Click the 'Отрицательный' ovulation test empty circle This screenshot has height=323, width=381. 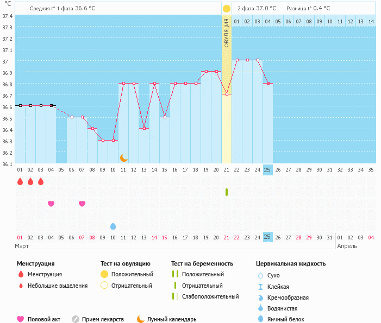click(104, 286)
